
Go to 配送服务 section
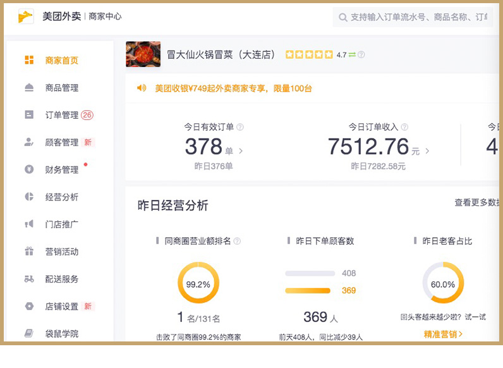tap(62, 279)
